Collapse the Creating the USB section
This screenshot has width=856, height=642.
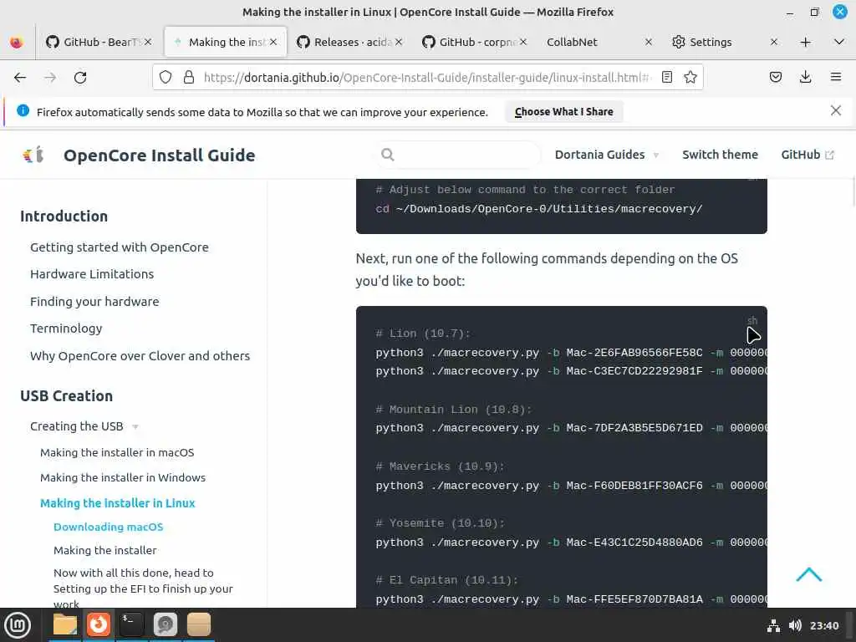(84, 426)
